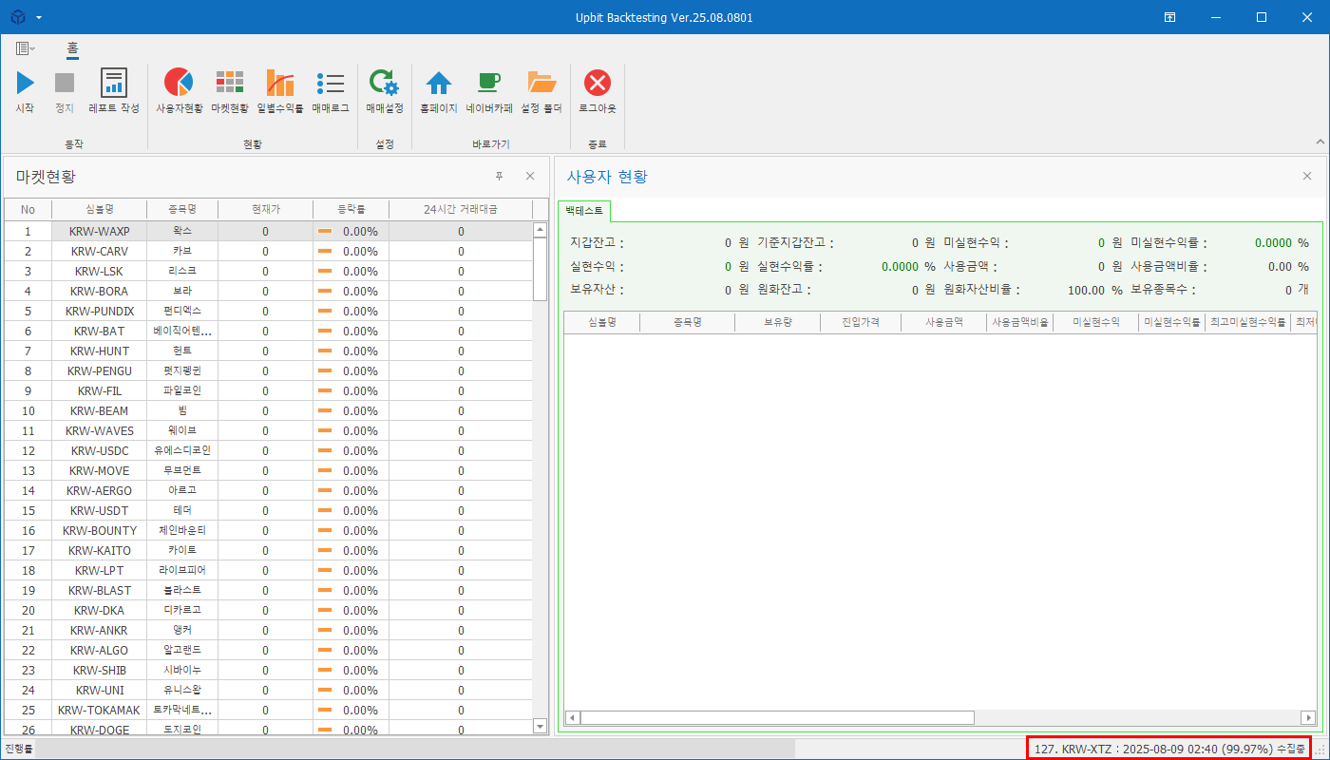1330x760 pixels.
Task: Click the 알고랜드 name cell
Action: click(x=182, y=650)
